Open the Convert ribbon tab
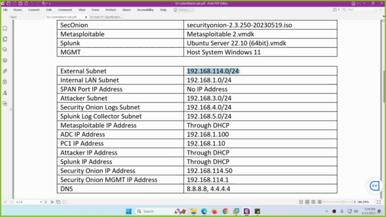Viewport: 386px width, 217px height. pos(34,10)
